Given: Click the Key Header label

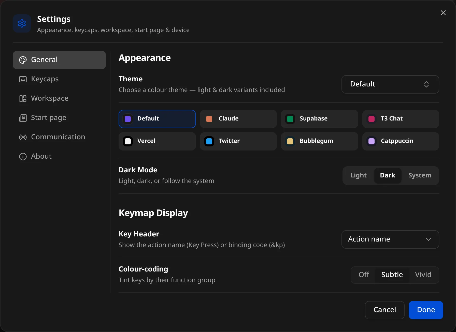Looking at the screenshot, I should (x=139, y=234).
